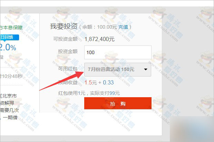Open the 7月份迅雷活动 150元 red packet dropdown
This screenshot has width=214, height=142.
coord(118,70)
